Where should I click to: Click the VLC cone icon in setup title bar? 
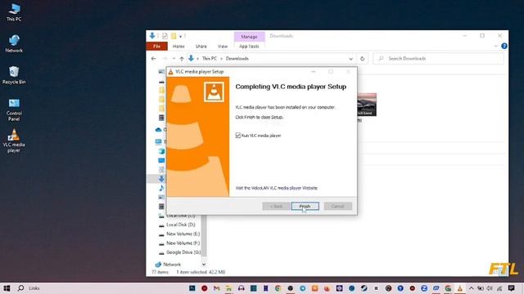tap(171, 72)
